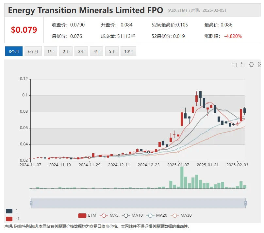Click the tallest volume bar near 2025-01-07
Screen dimensions: 264x233
(x=182, y=177)
